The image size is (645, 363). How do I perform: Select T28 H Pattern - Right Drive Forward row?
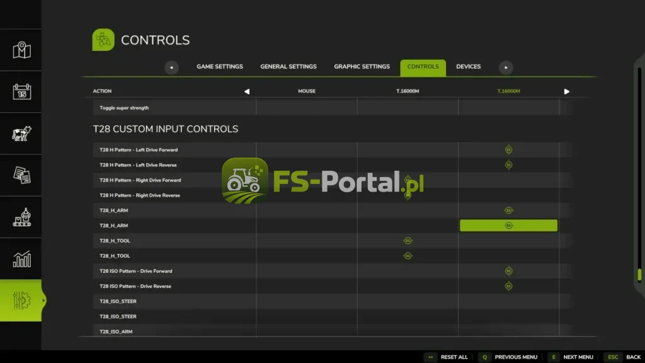click(x=333, y=180)
